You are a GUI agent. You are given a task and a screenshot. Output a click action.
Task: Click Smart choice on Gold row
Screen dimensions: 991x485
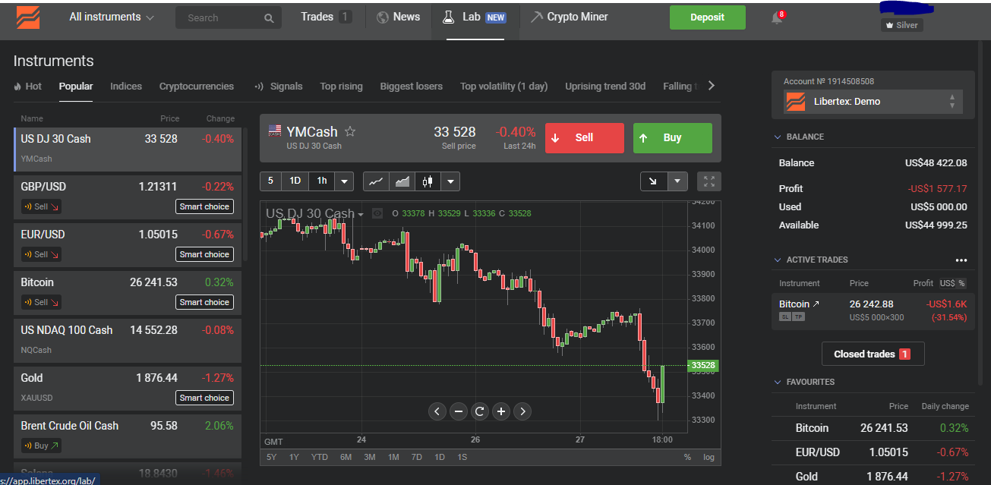pos(205,398)
